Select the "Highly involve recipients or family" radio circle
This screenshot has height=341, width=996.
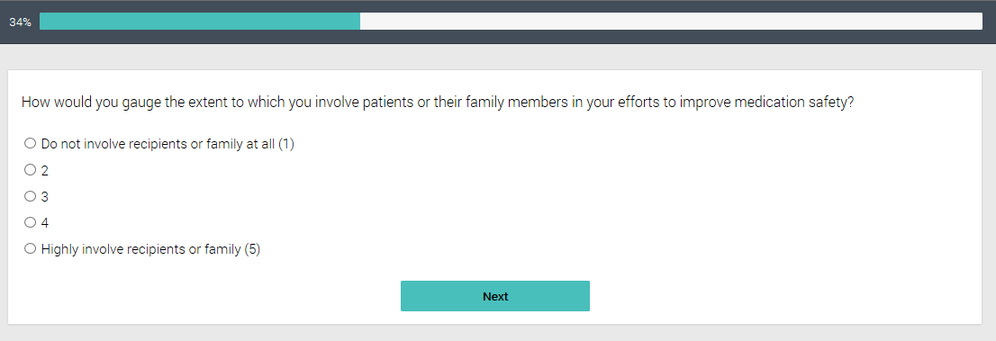30,249
